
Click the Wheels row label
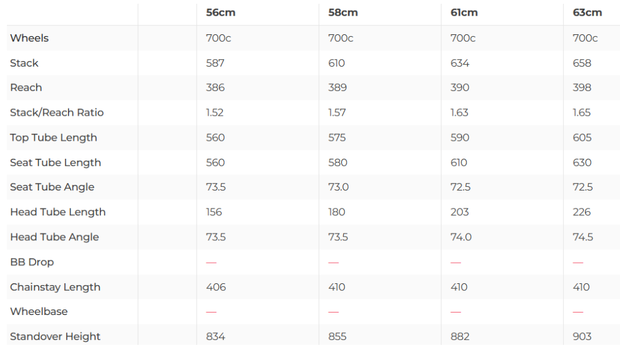coord(29,38)
